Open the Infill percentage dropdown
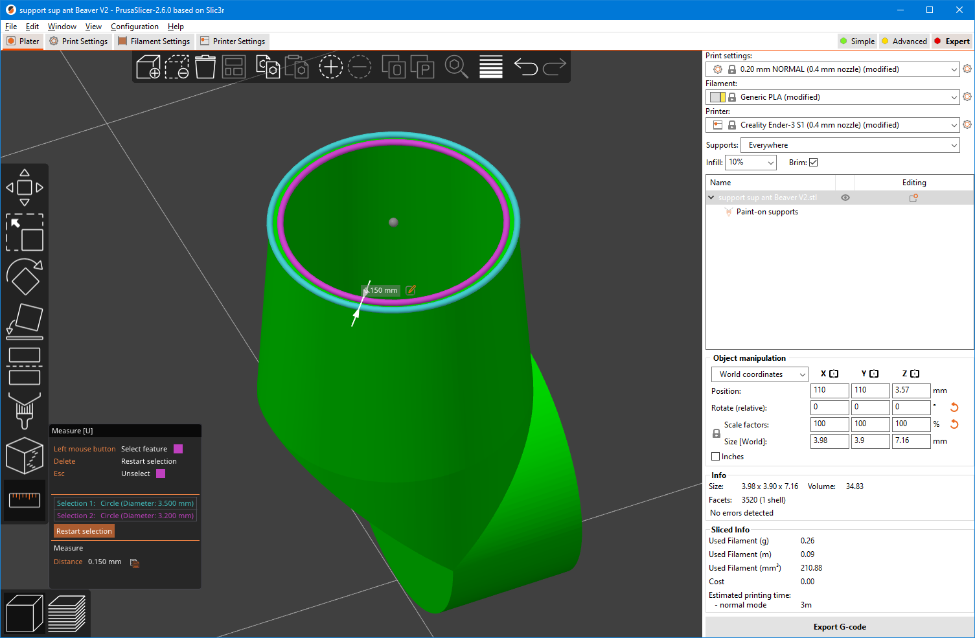975x638 pixels. click(x=750, y=163)
